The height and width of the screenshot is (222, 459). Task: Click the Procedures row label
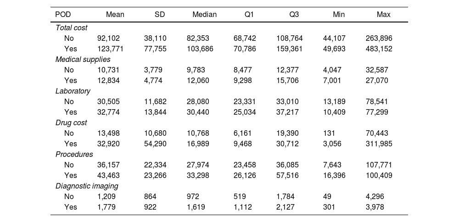pos(74,154)
